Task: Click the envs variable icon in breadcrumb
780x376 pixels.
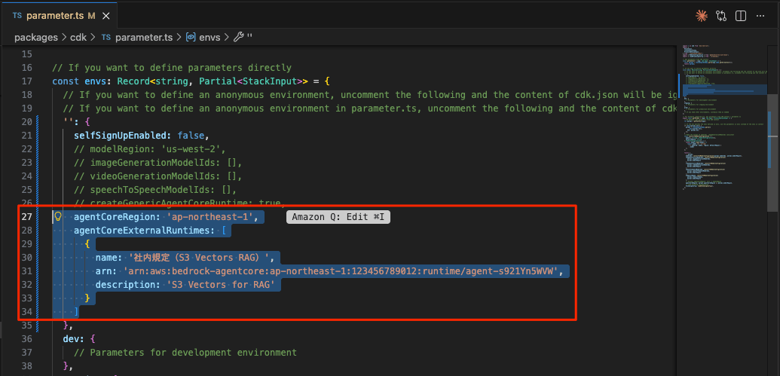Action: click(191, 37)
